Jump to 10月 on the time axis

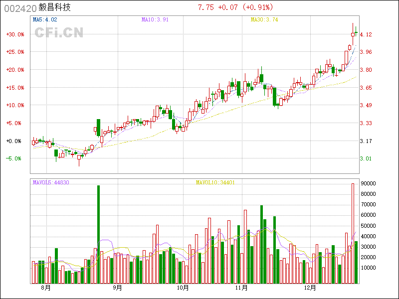click(x=183, y=288)
